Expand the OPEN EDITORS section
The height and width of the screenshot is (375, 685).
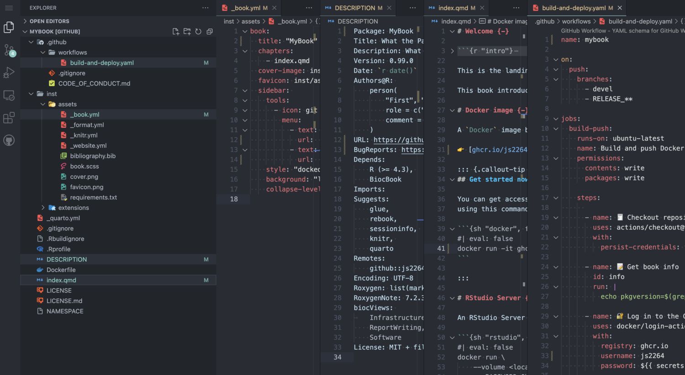[x=25, y=21]
